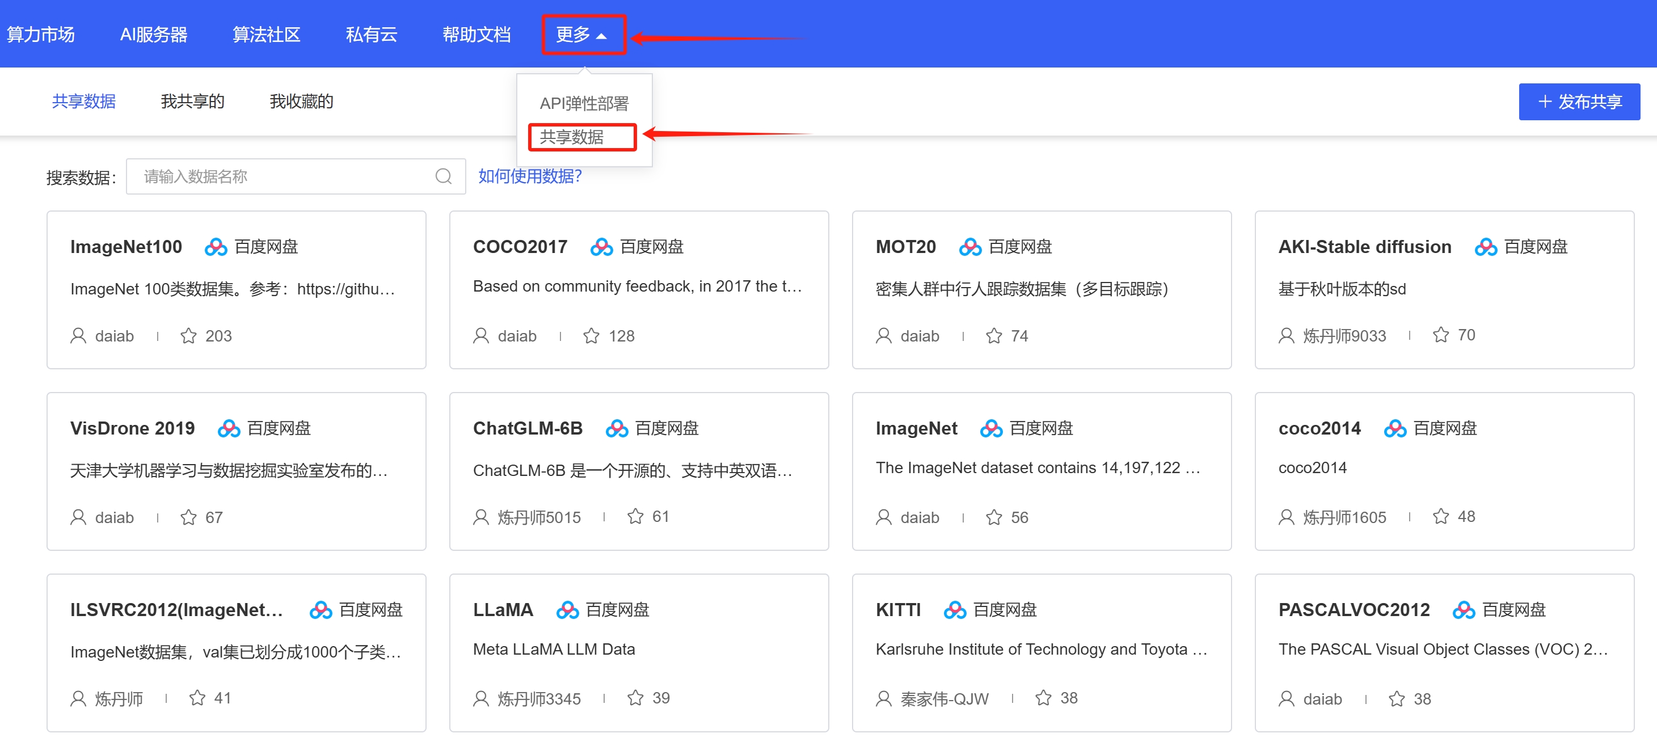Switch to 我共享的 tab
The width and height of the screenshot is (1657, 746).
click(192, 102)
